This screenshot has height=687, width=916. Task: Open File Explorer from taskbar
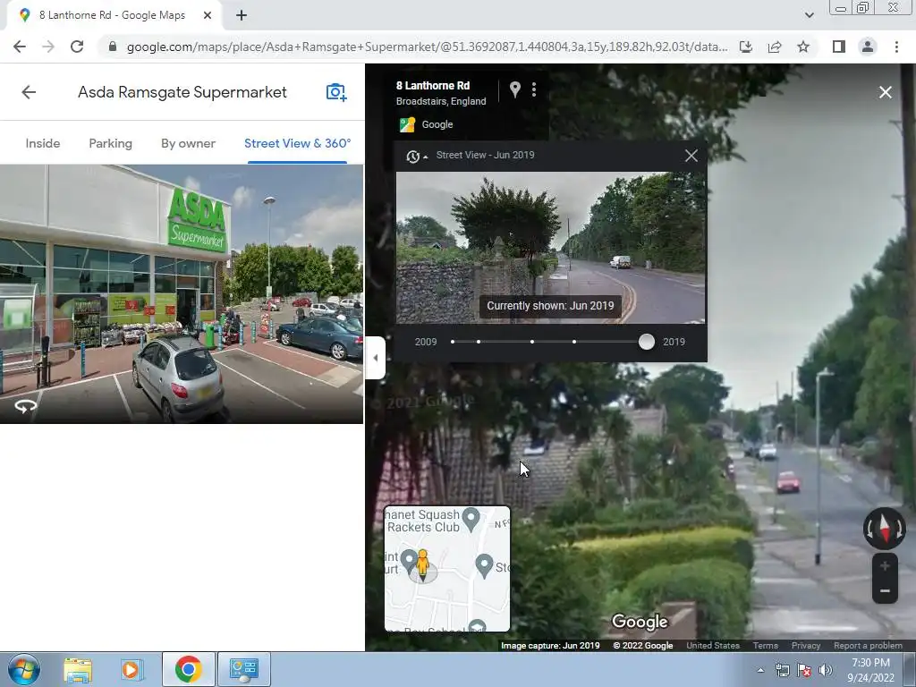[78, 669]
